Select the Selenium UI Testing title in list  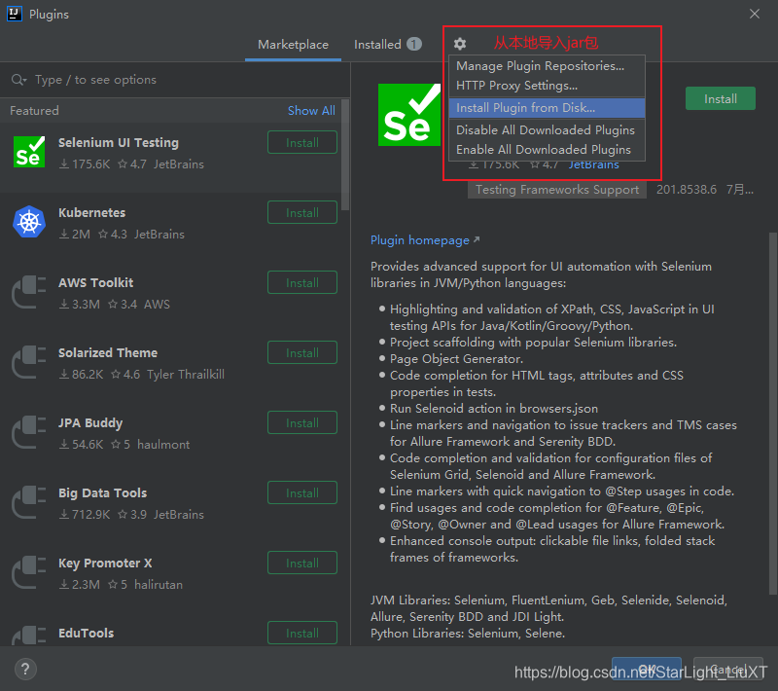pyautogui.click(x=119, y=142)
